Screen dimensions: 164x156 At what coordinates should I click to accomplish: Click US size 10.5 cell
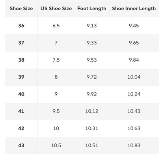pos(56,145)
